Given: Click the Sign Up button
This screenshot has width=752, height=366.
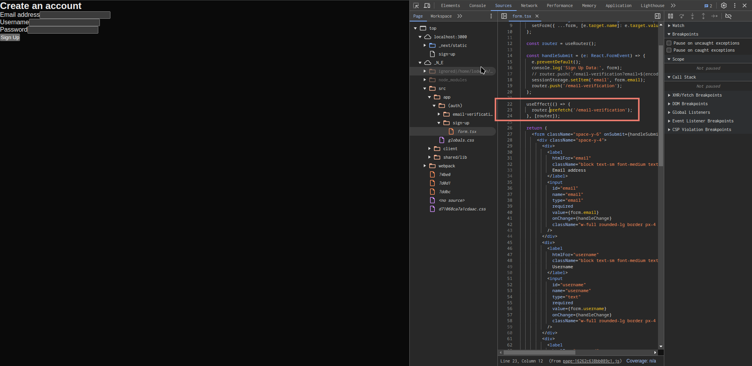Looking at the screenshot, I should [x=10, y=38].
